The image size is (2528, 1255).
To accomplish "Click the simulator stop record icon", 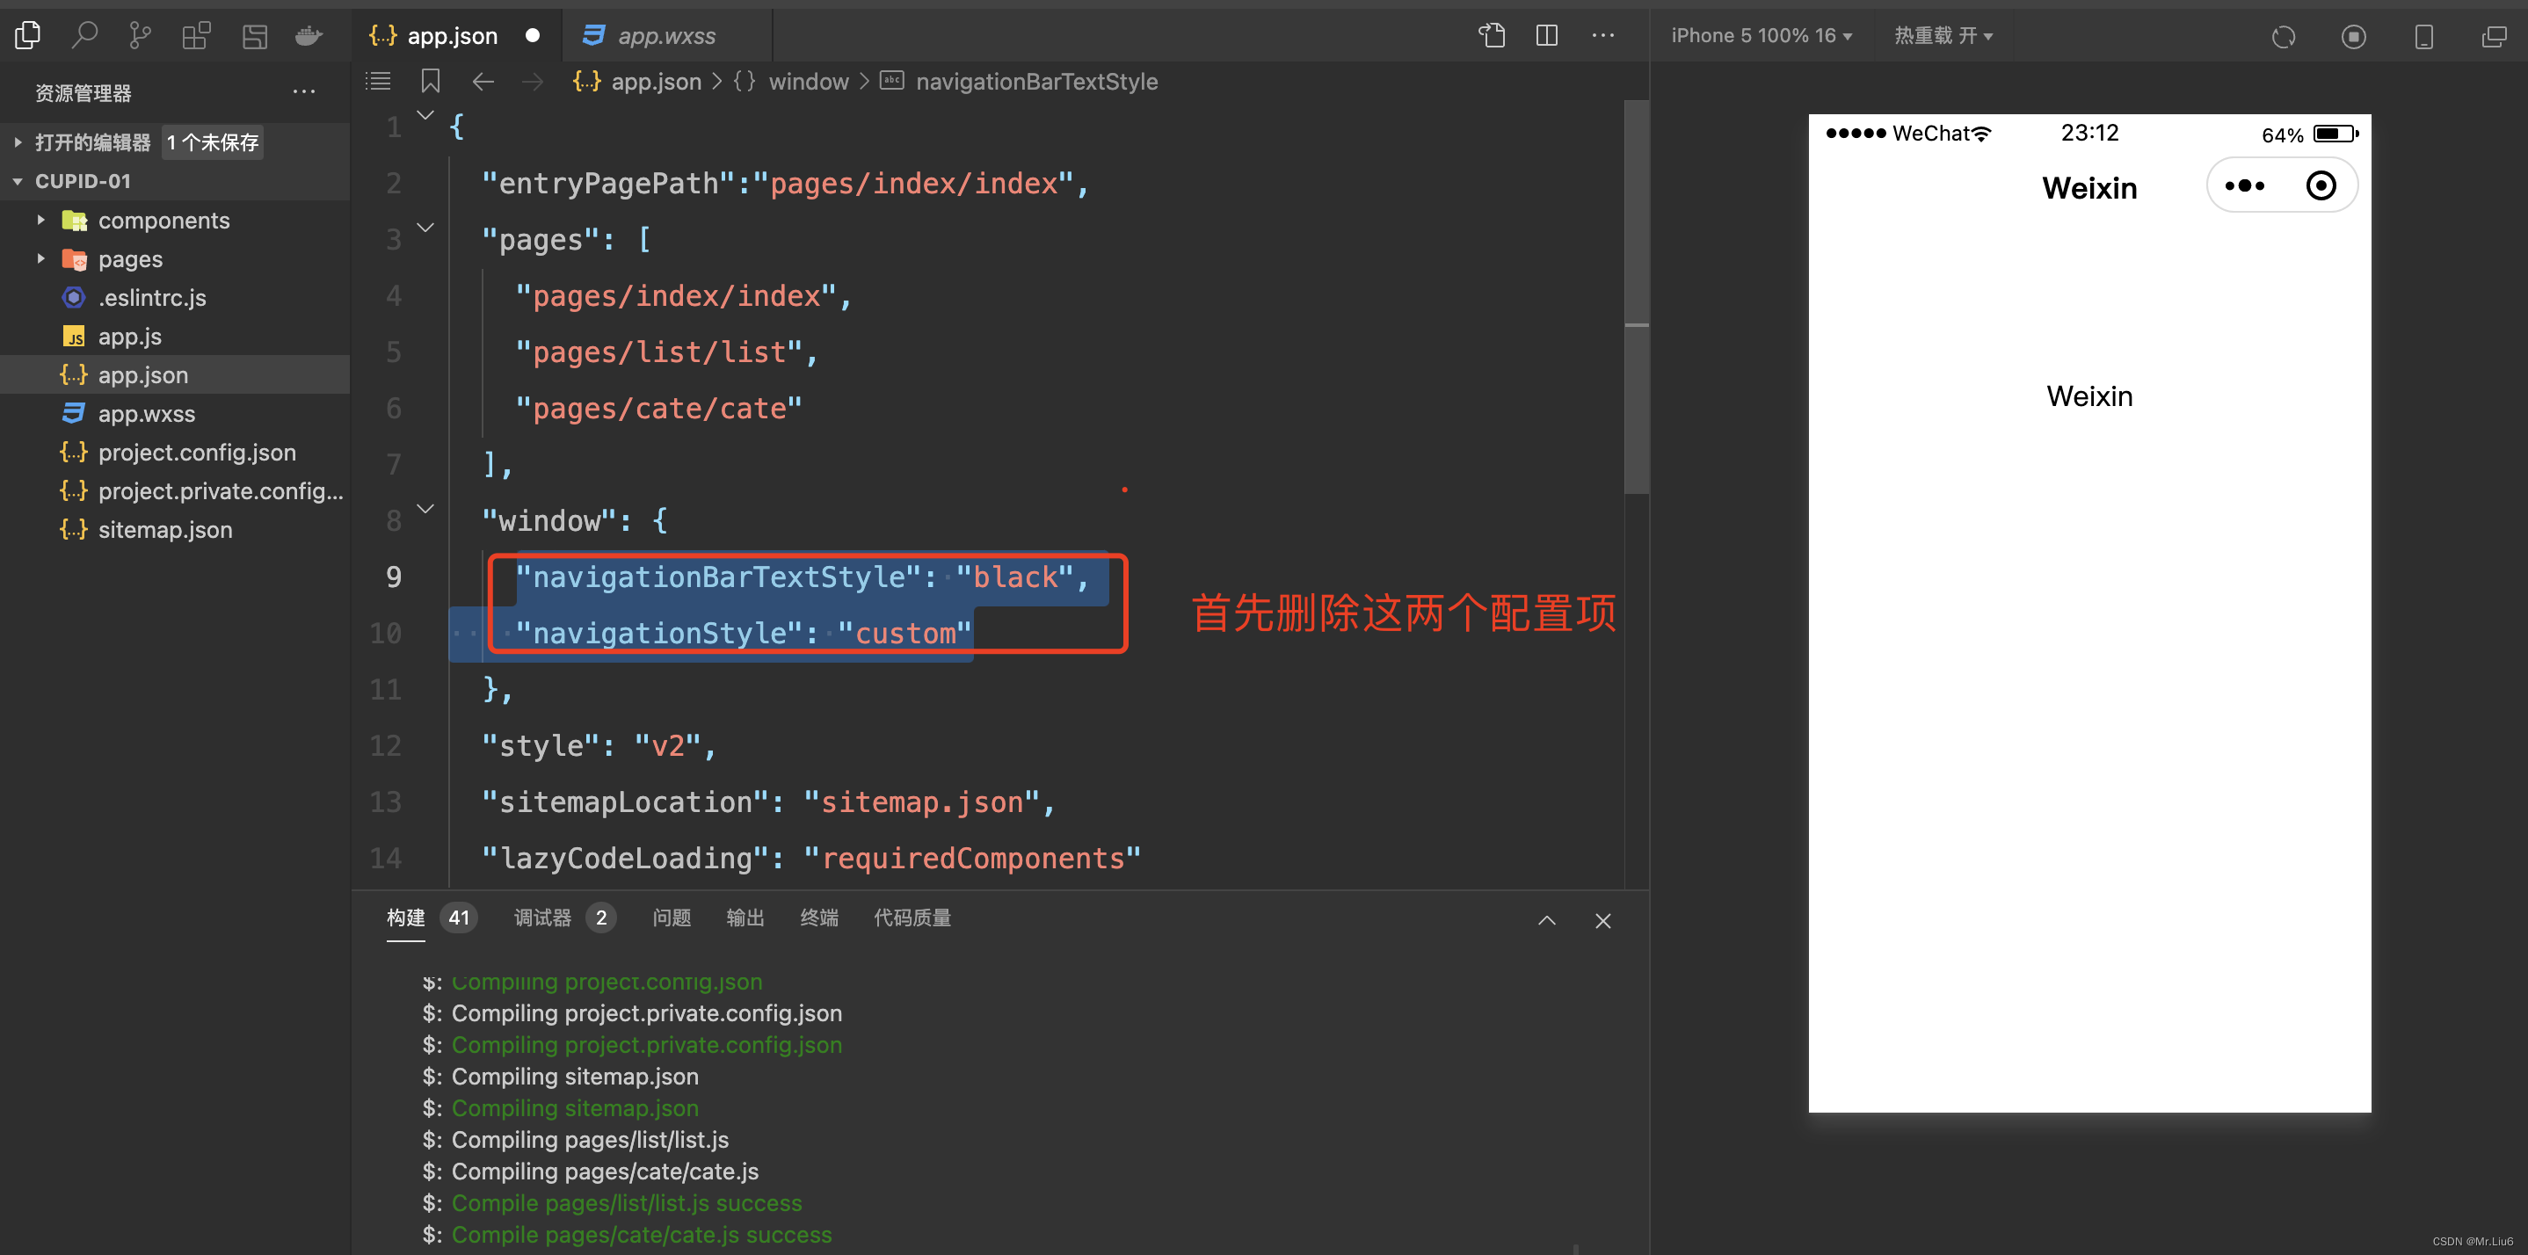I will [x=2353, y=36].
